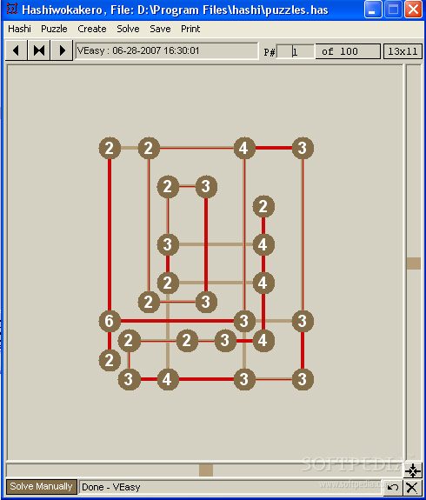Open the Save menu
Viewport: 426px width, 500px height.
click(160, 29)
